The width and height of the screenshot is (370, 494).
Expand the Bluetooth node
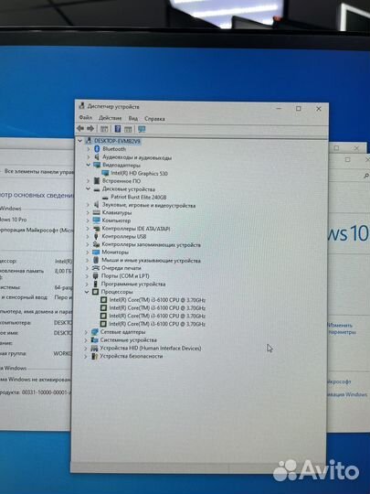coord(89,149)
